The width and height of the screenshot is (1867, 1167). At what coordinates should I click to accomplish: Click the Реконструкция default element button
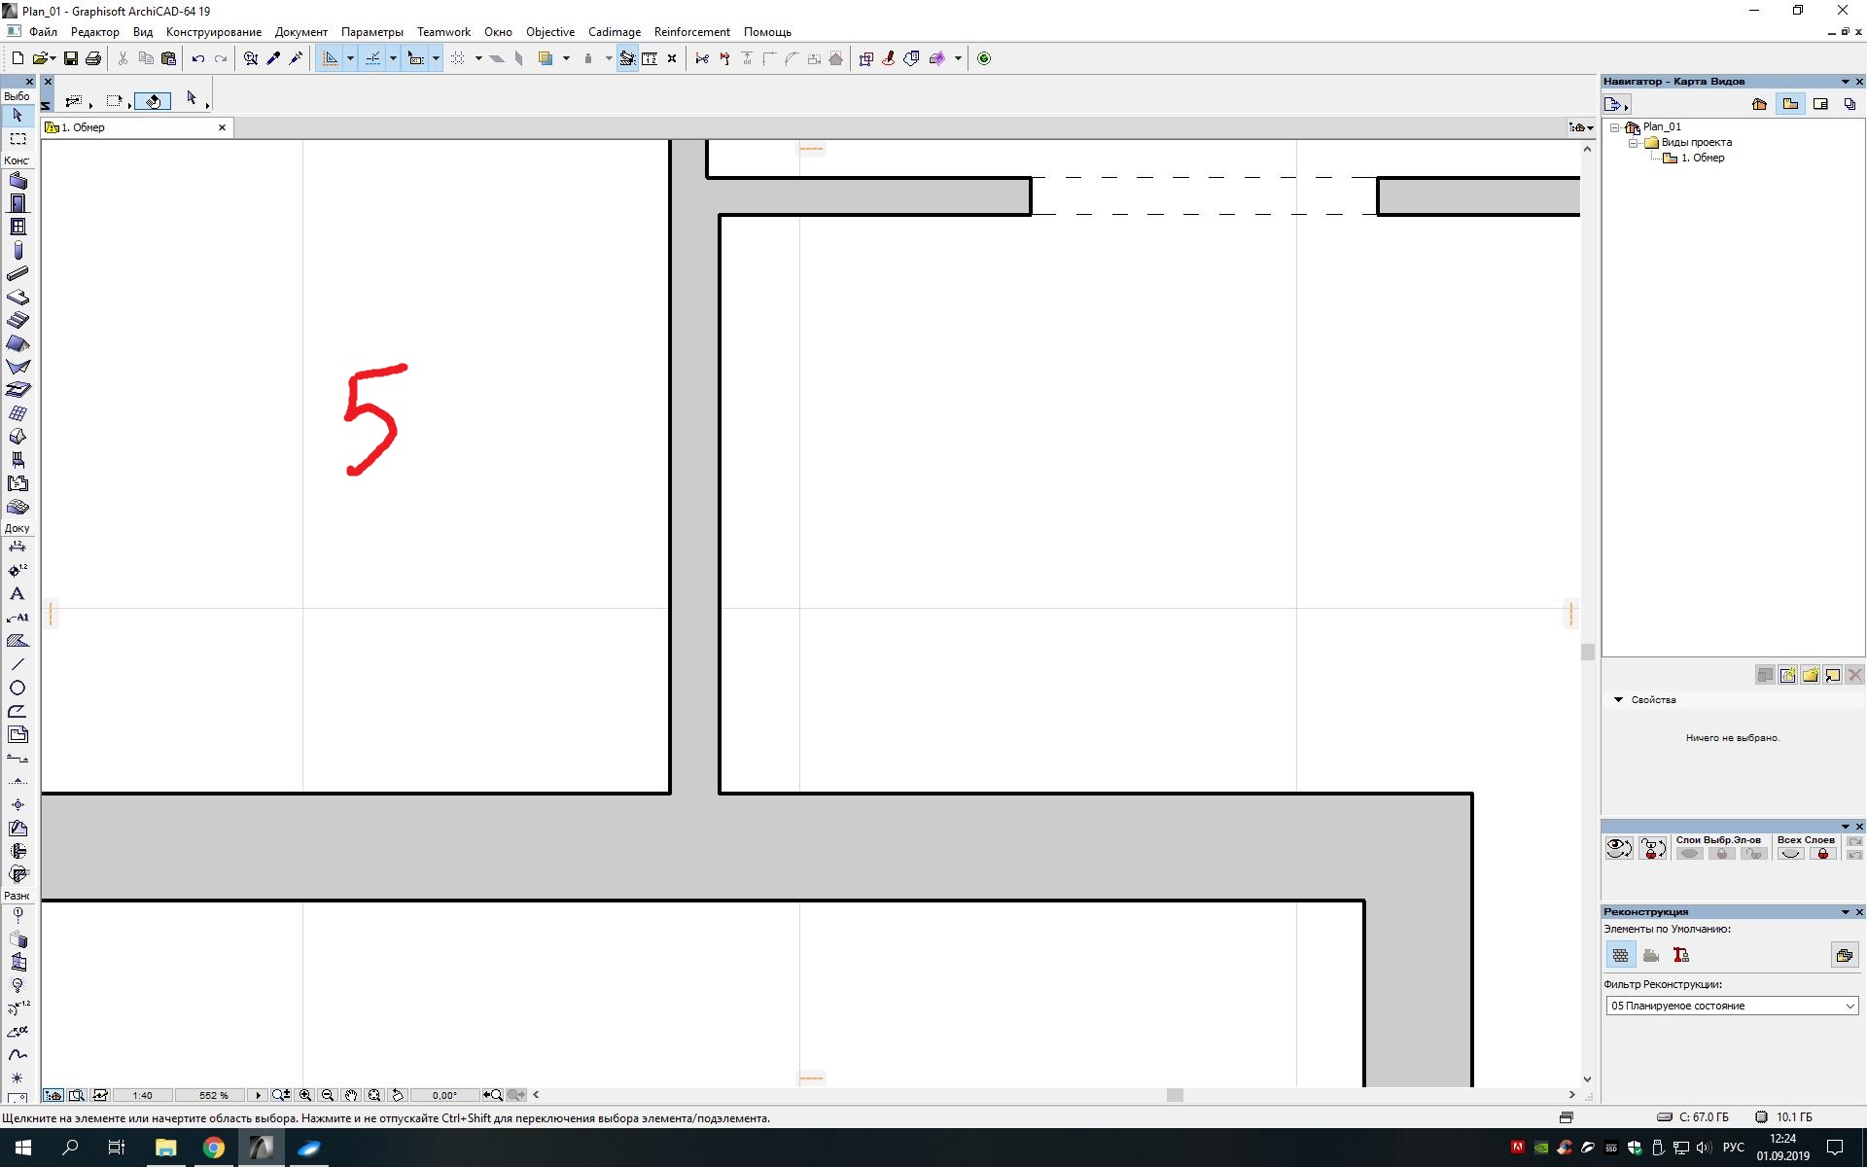point(1620,955)
